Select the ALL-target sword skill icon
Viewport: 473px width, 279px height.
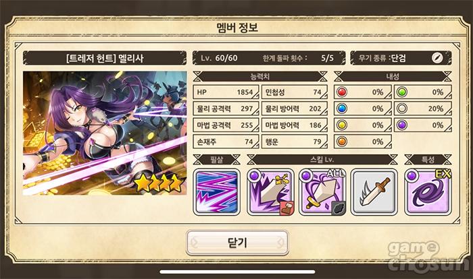(322, 192)
